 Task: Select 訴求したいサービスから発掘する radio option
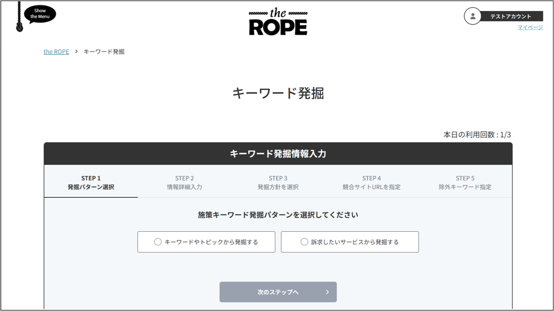coord(304,242)
